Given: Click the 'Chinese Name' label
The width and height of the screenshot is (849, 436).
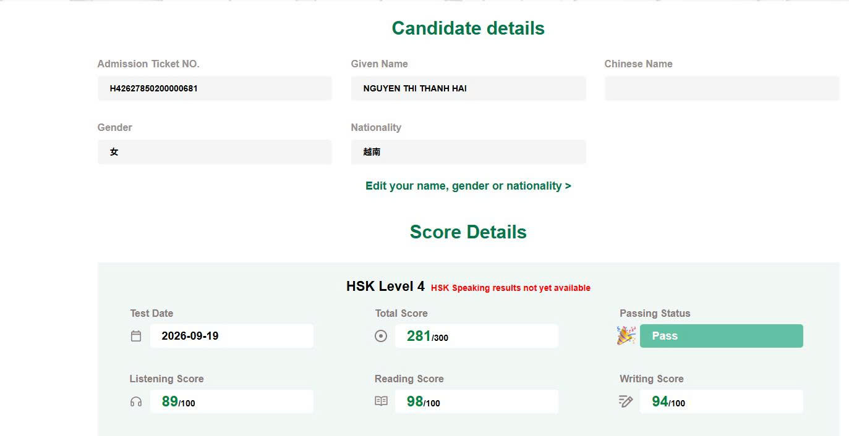Looking at the screenshot, I should [x=638, y=64].
